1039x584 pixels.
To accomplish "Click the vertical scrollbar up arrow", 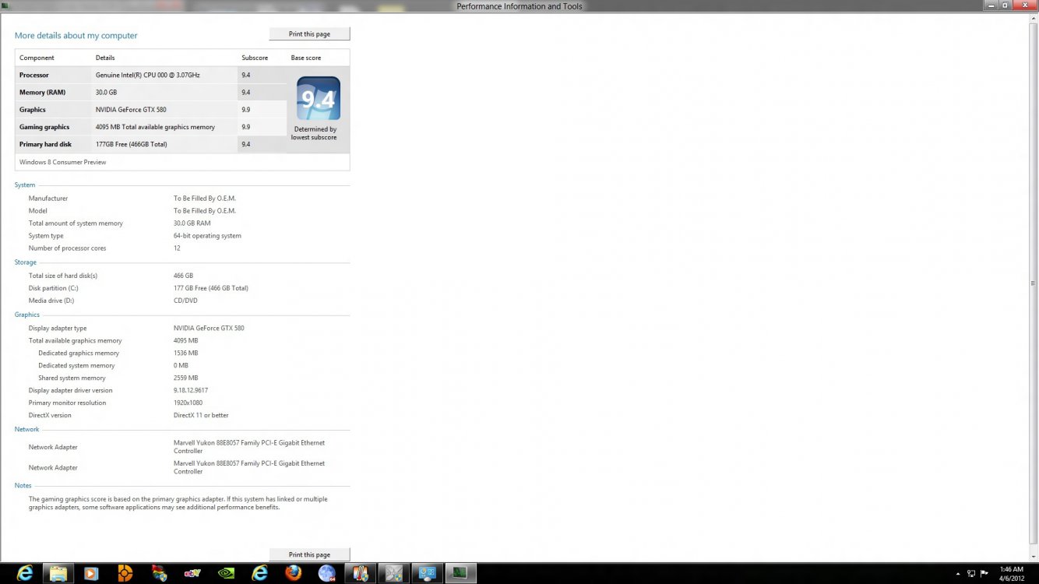I will 1034,17.
